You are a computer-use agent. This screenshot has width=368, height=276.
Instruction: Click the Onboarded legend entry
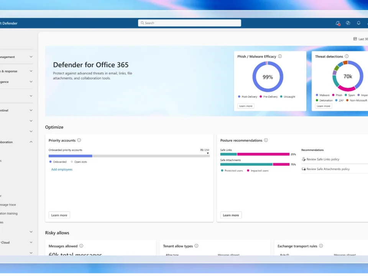tap(58, 162)
